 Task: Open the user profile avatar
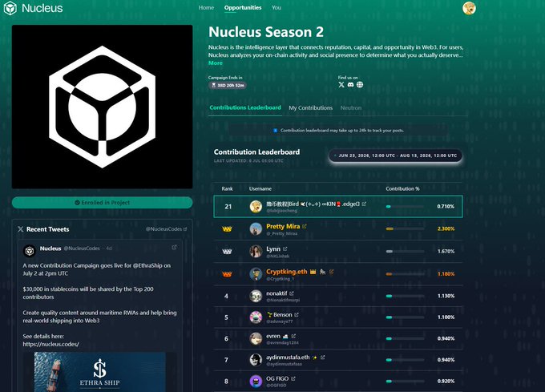coord(469,8)
